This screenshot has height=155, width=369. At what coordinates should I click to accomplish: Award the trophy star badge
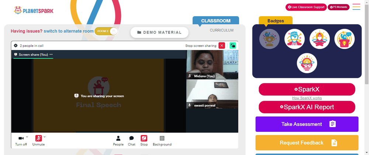269,39
